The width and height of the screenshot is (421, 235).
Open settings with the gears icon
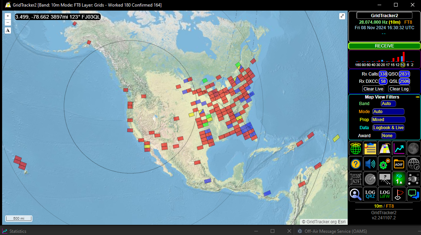(x=385, y=164)
